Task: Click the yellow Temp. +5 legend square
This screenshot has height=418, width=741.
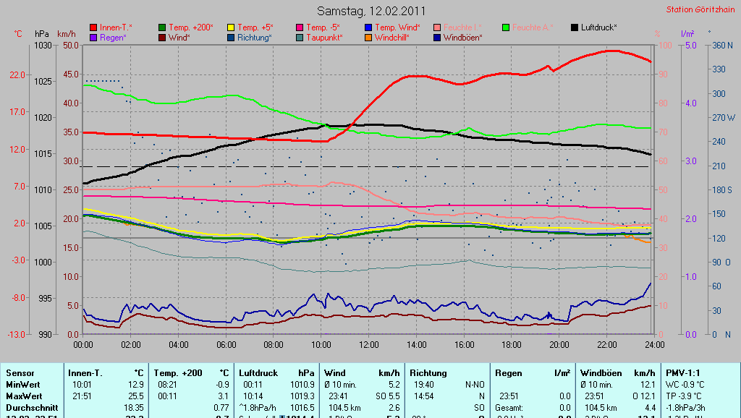Action: coord(231,27)
